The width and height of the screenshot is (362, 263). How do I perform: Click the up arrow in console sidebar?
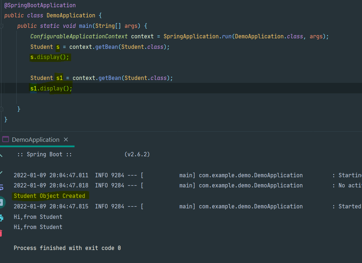(1, 155)
